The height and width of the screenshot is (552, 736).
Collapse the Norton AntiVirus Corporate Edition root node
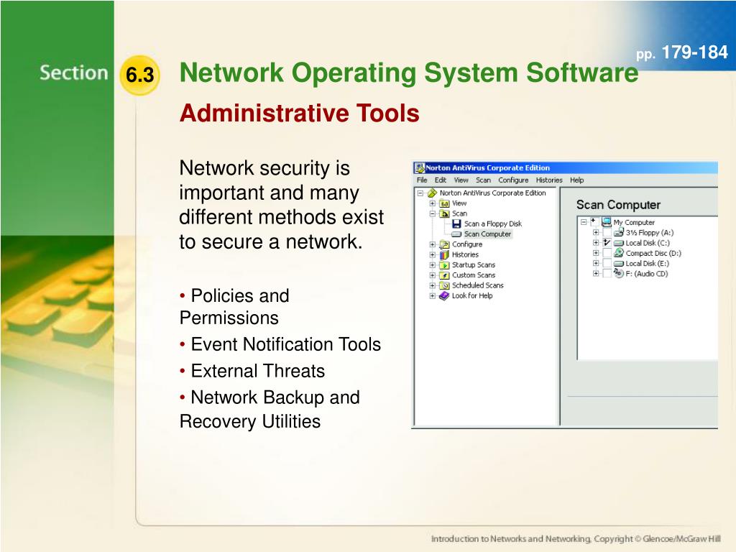click(420, 193)
